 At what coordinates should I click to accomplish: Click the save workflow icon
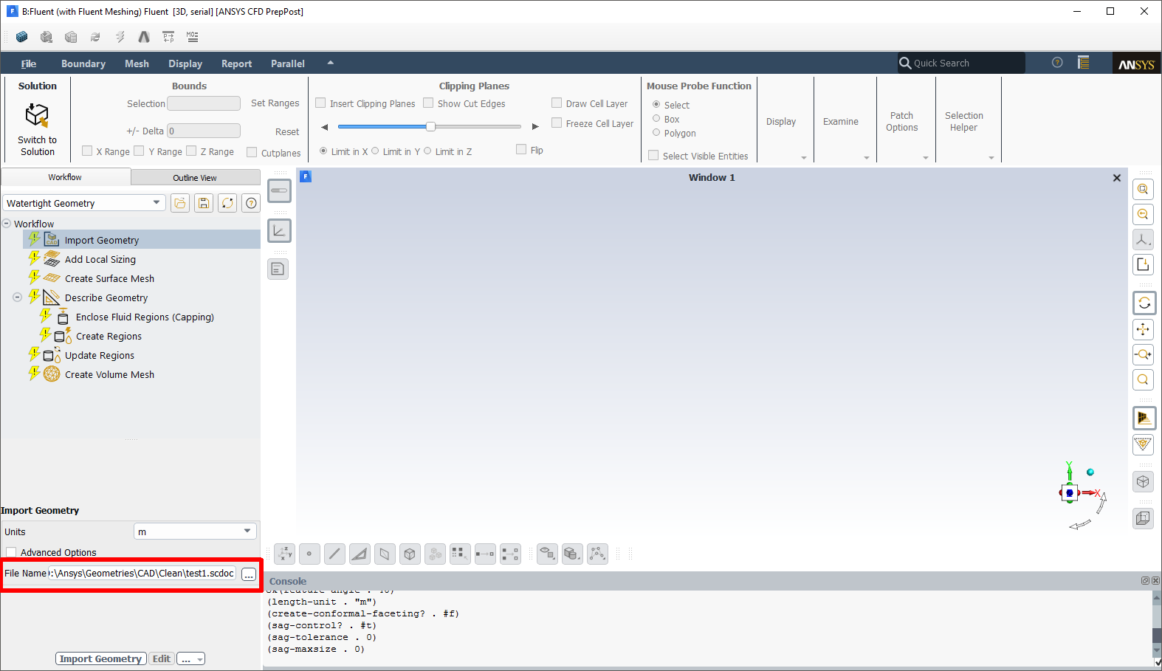[x=204, y=203]
